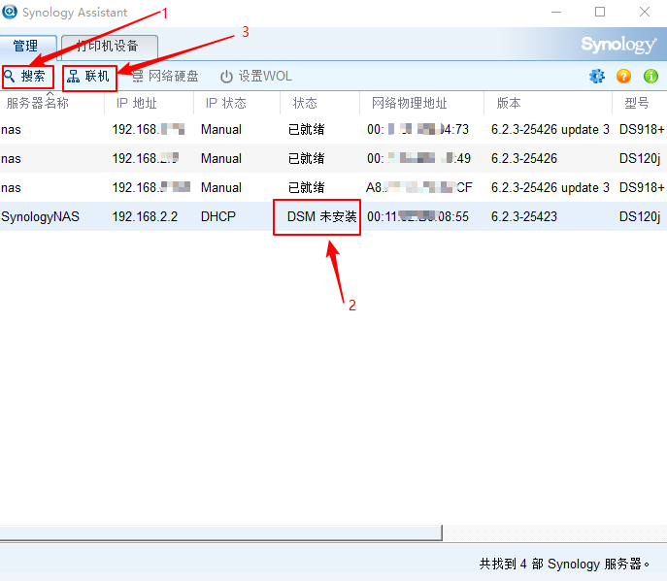Viewport: 667px width, 581px height.
Task: Maximize the Synology Assistant window
Action: pyautogui.click(x=600, y=12)
